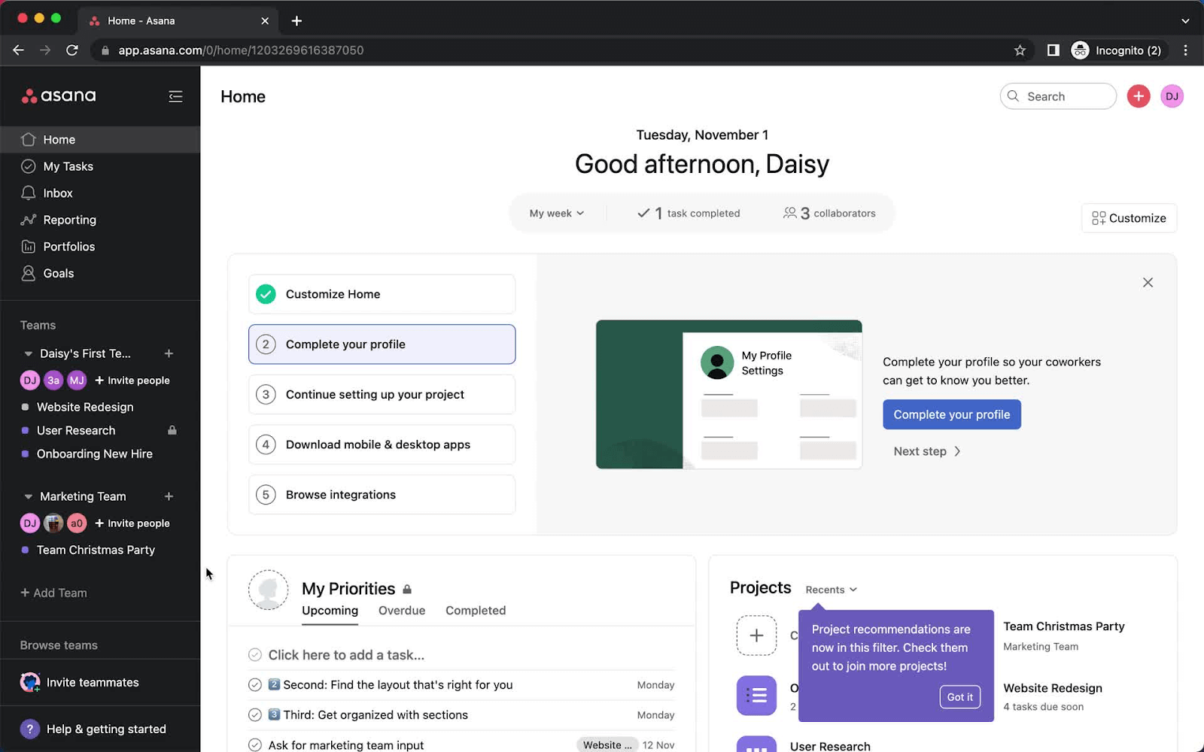
Task: Mark 'Ask for marketing team input' complete
Action: click(255, 745)
